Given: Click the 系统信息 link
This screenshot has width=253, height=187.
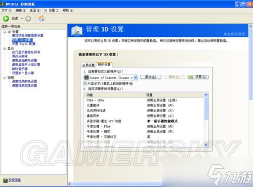Looking at the screenshot, I should point(15,180).
